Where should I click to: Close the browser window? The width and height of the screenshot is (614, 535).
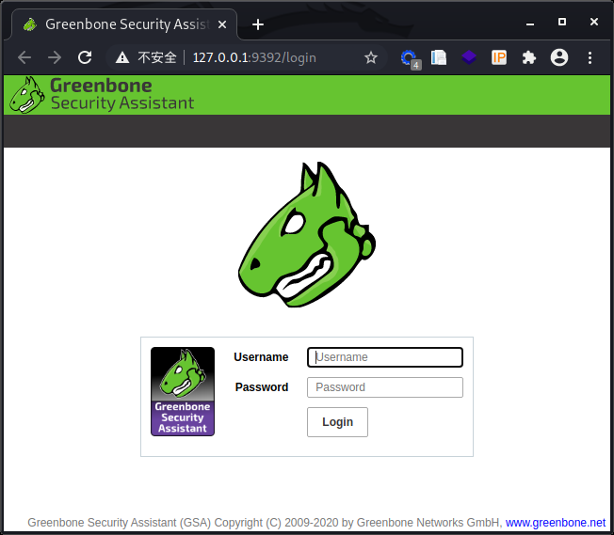pos(593,22)
